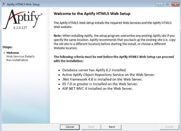
Task: Click the 'Steps:' heading
Action: click(7, 47)
